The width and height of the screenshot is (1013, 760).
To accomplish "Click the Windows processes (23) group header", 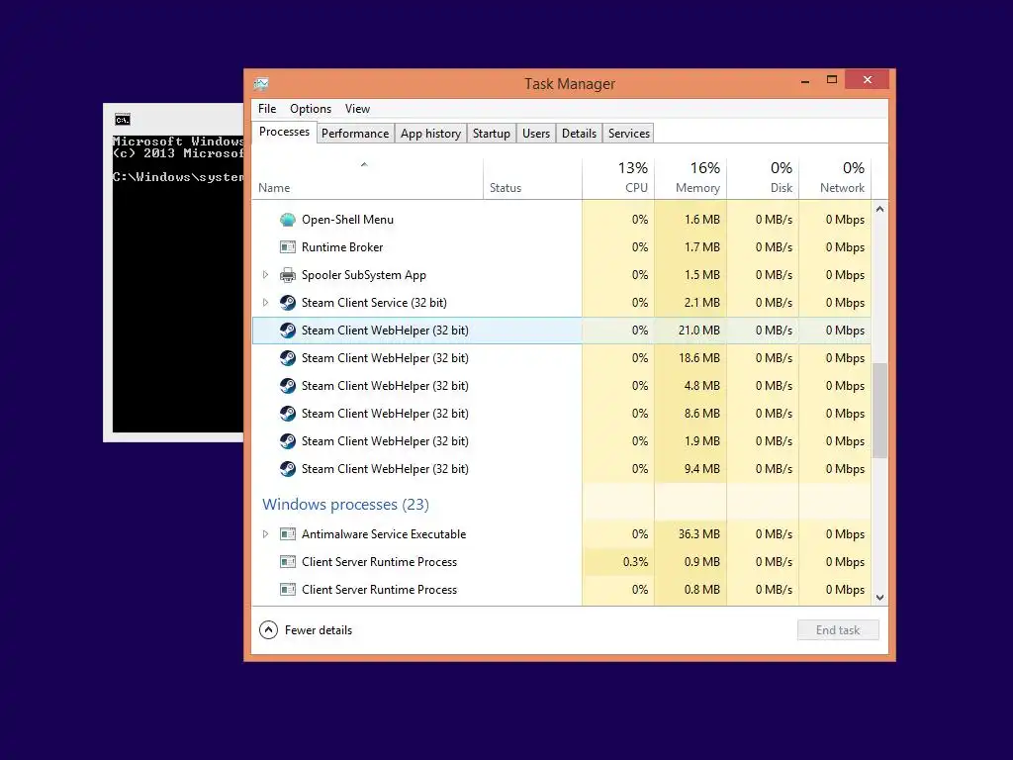I will (345, 504).
